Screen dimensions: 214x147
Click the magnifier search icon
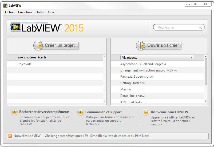pyautogui.click(x=200, y=27)
